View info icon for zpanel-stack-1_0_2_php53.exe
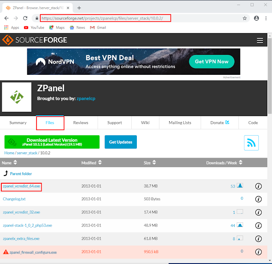 coord(258,225)
